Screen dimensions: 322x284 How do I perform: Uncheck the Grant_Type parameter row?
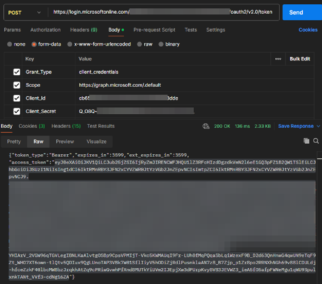point(17,72)
